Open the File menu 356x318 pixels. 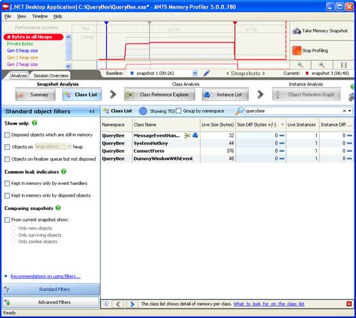coord(8,16)
